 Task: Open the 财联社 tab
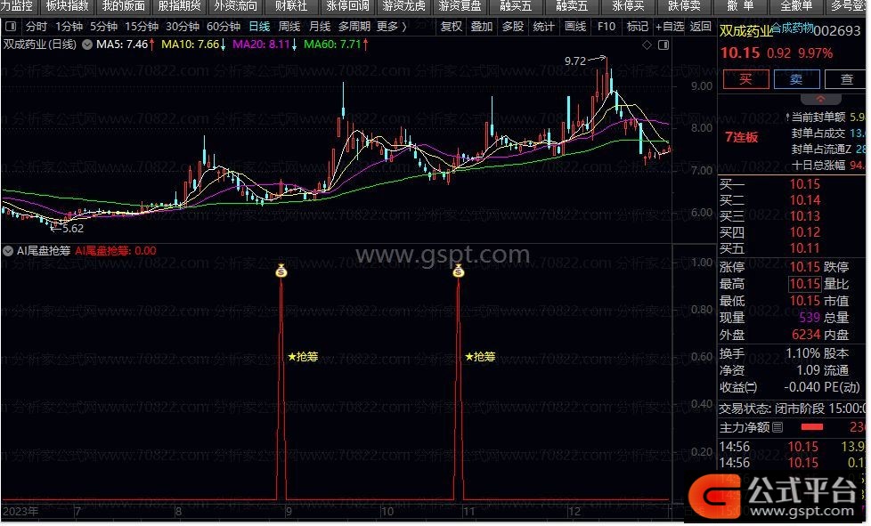coord(291,6)
